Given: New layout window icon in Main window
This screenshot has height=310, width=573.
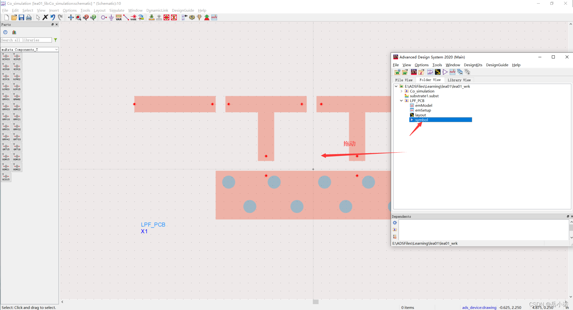Looking at the screenshot, I should (x=438, y=72).
